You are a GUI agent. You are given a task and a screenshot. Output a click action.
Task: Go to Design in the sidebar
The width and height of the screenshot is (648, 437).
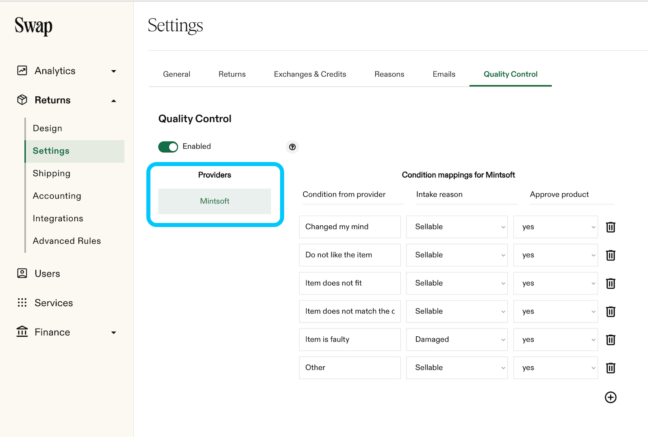click(48, 128)
